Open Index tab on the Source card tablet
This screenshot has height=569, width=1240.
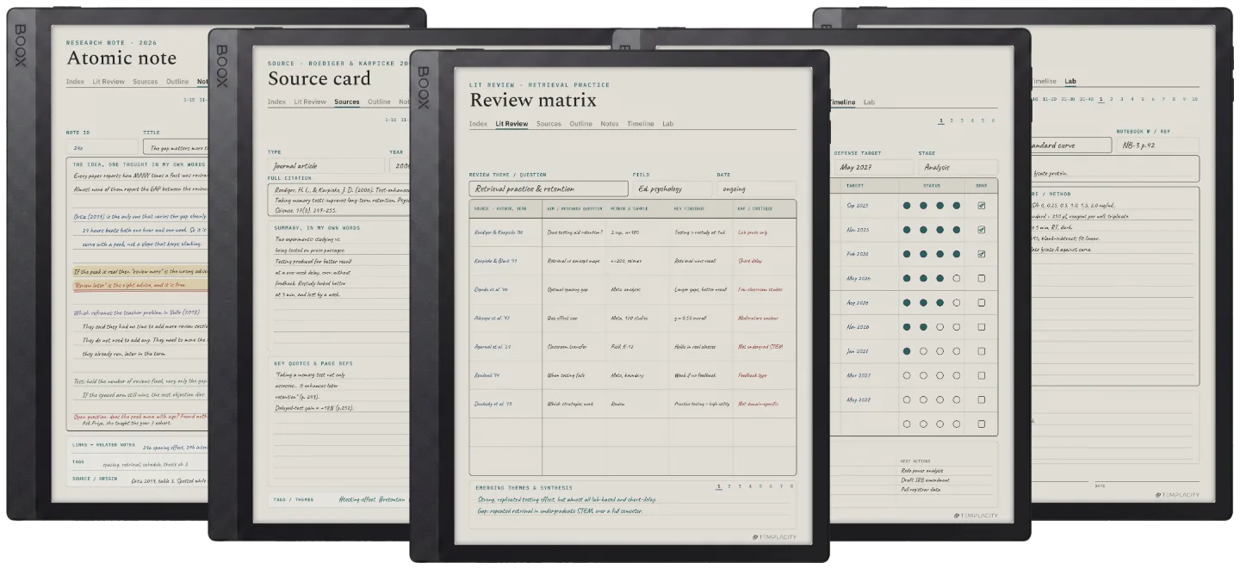(276, 102)
